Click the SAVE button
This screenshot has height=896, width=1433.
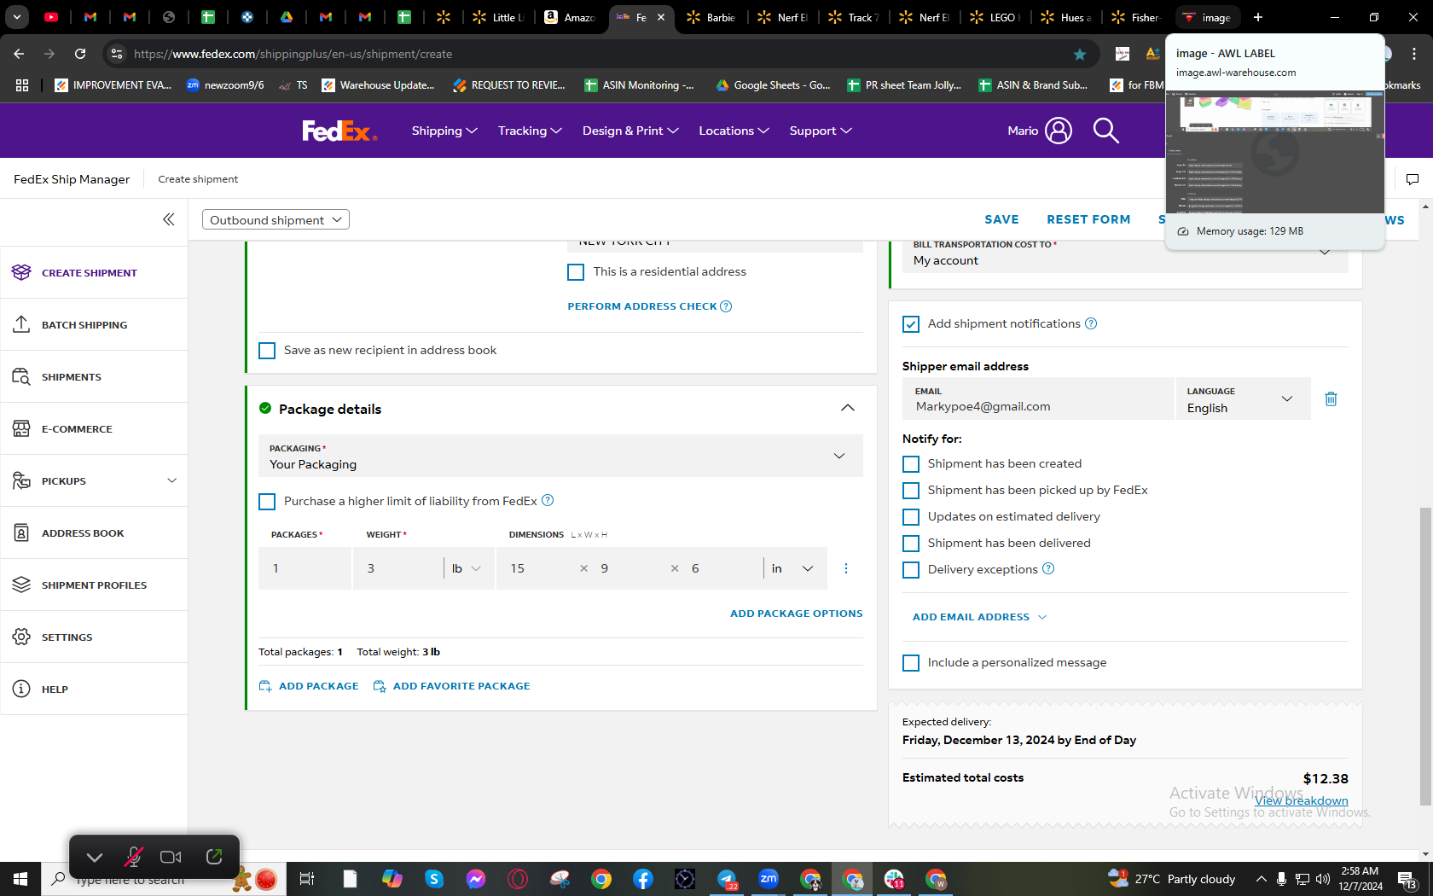coord(1001,219)
